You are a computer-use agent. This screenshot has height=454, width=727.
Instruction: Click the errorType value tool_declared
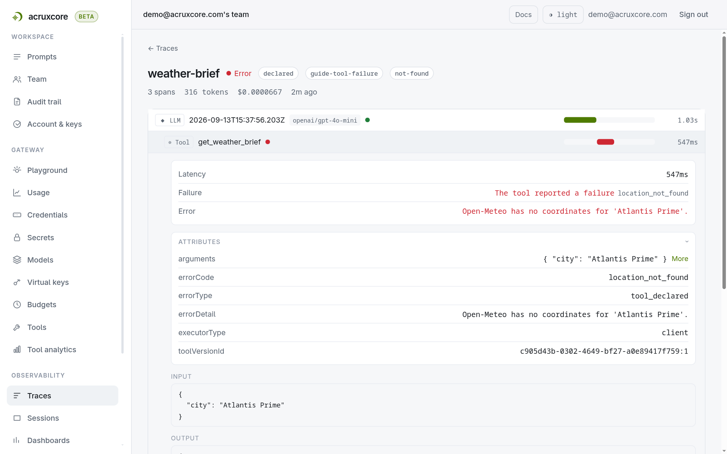coord(659,296)
